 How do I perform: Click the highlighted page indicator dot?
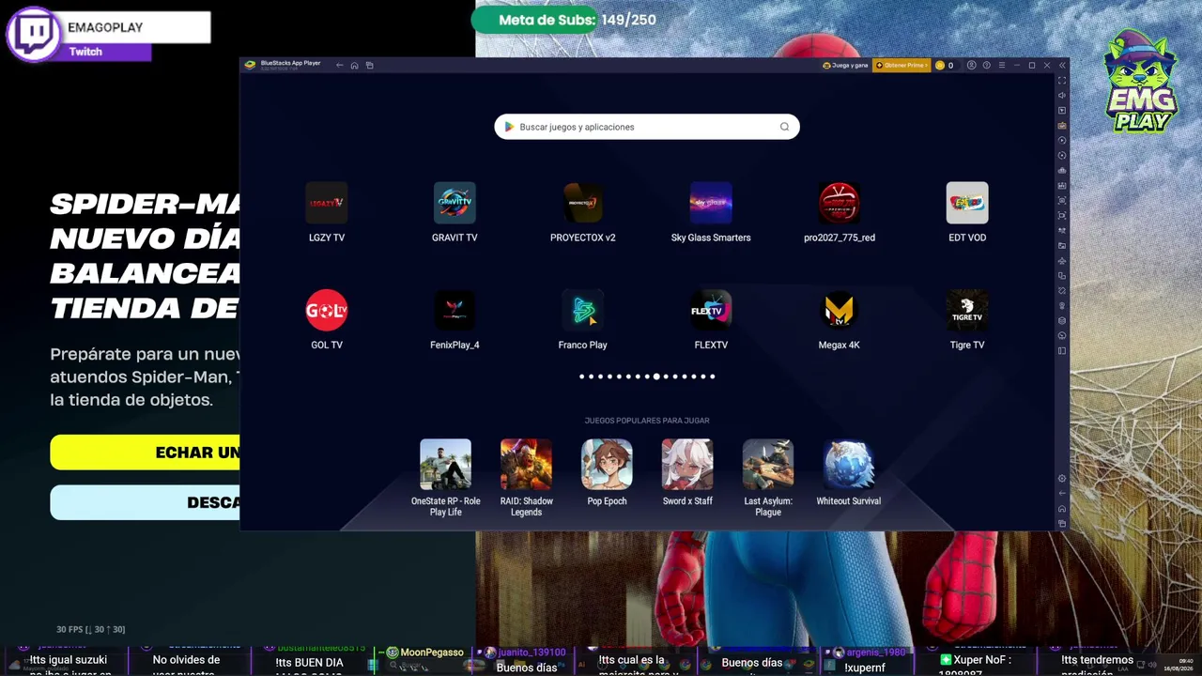(x=656, y=376)
